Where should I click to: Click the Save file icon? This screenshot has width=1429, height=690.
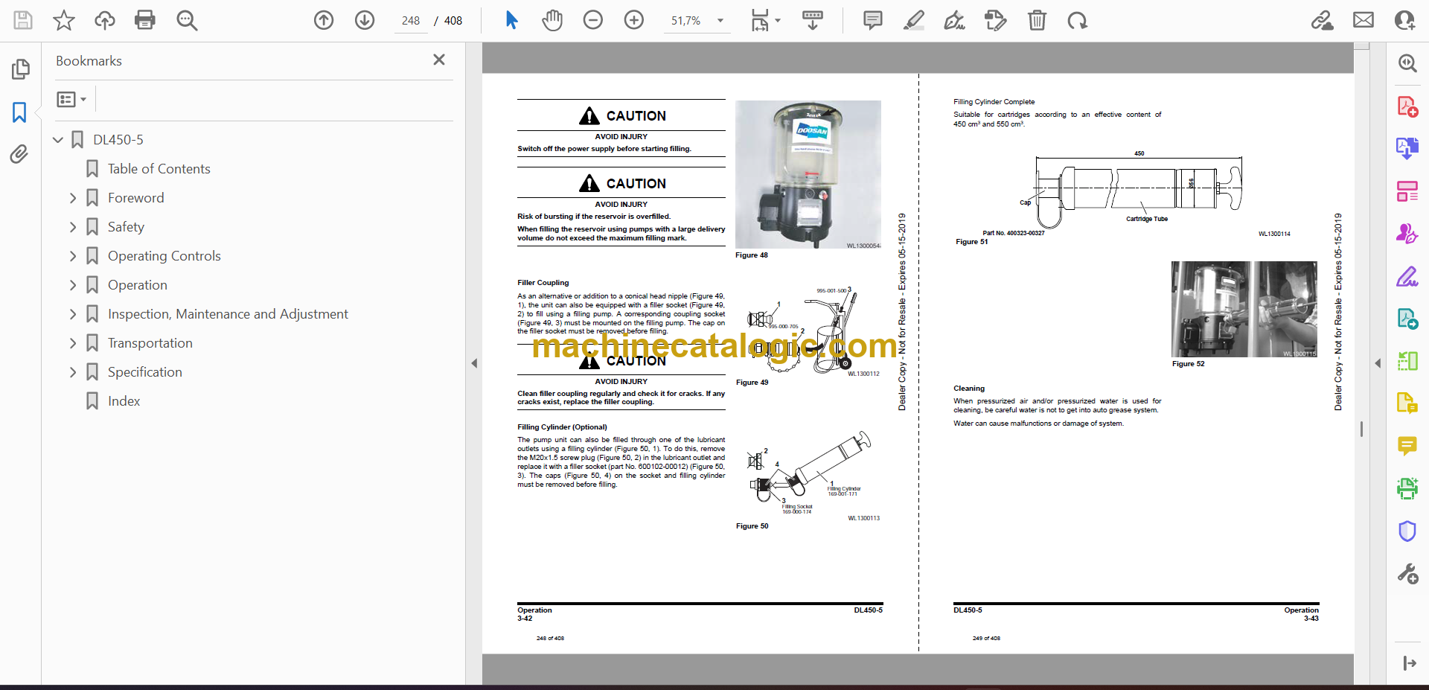pos(23,20)
